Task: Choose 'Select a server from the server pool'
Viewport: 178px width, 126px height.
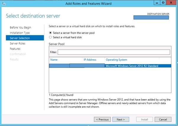Action: coord(50,32)
